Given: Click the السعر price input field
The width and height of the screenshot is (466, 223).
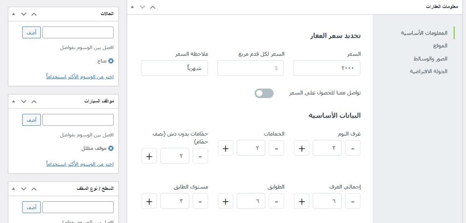Looking at the screenshot, I should [x=327, y=68].
